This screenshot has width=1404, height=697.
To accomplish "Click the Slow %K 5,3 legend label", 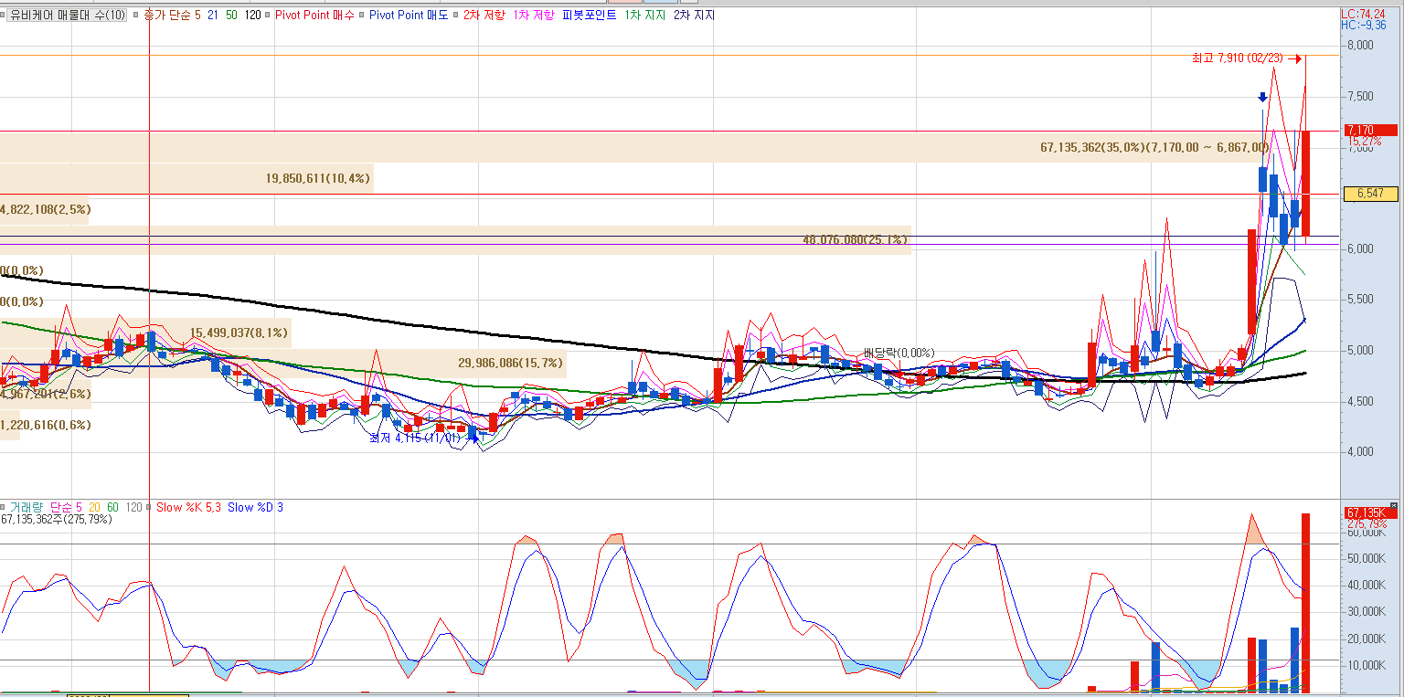I will (188, 506).
